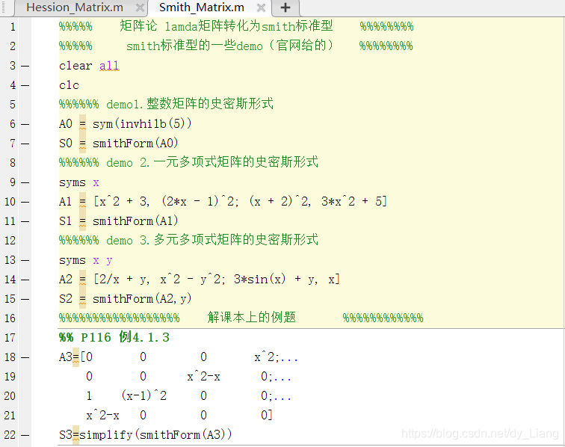Set breakpoint at line 7 dash
This screenshot has height=447, width=565.
click(x=25, y=144)
